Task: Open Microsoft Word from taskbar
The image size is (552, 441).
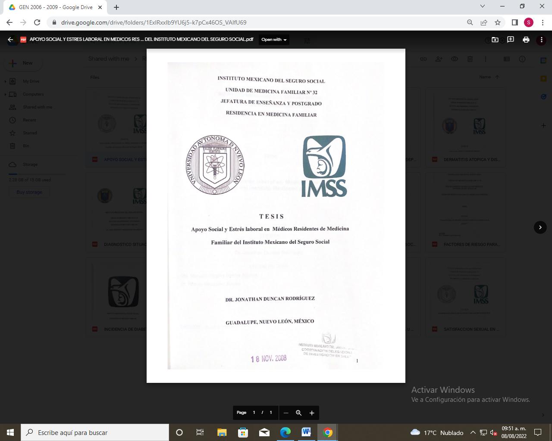Action: pyautogui.click(x=306, y=432)
